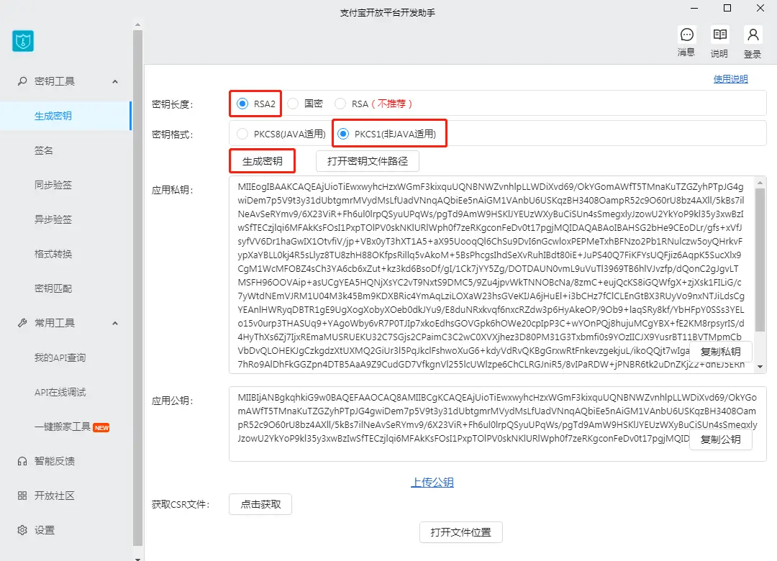The height and width of the screenshot is (561, 777).
Task: Collapse the 密钥工具 section chevron
Action: click(115, 81)
